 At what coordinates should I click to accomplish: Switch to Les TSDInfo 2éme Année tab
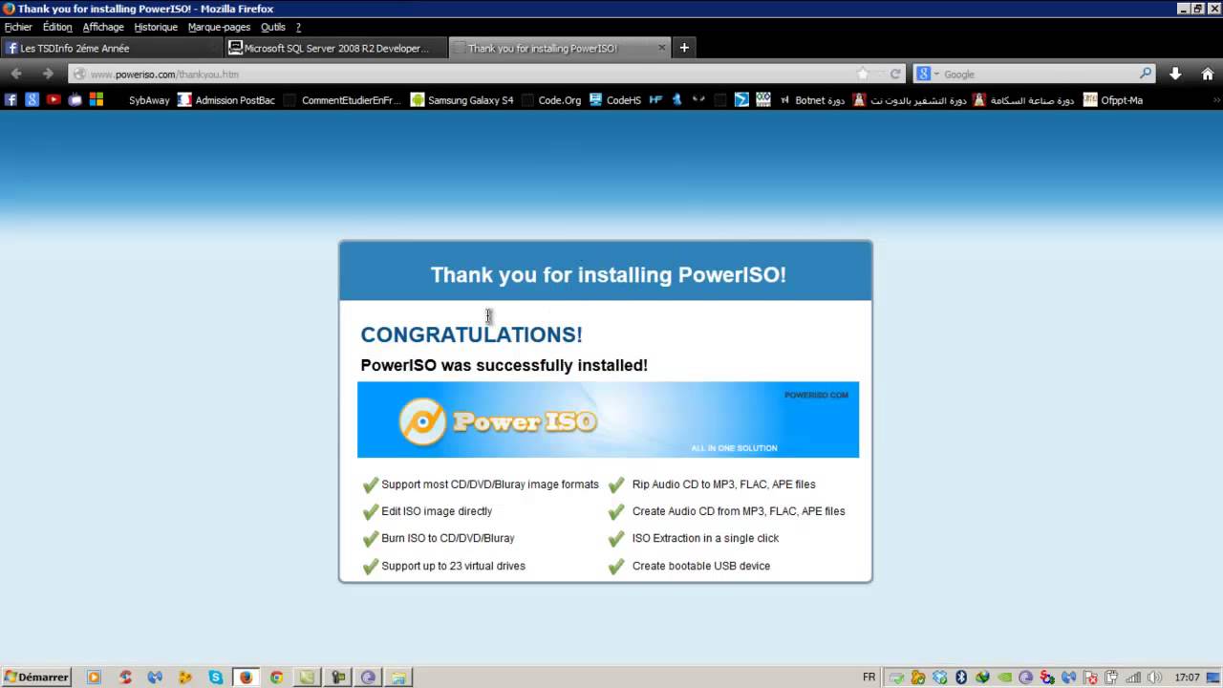(x=112, y=48)
